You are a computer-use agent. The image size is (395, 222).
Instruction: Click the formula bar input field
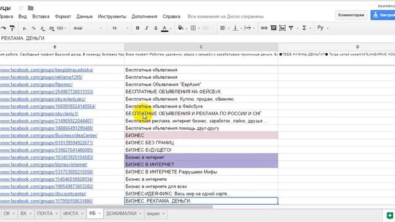pyautogui.click(x=197, y=38)
